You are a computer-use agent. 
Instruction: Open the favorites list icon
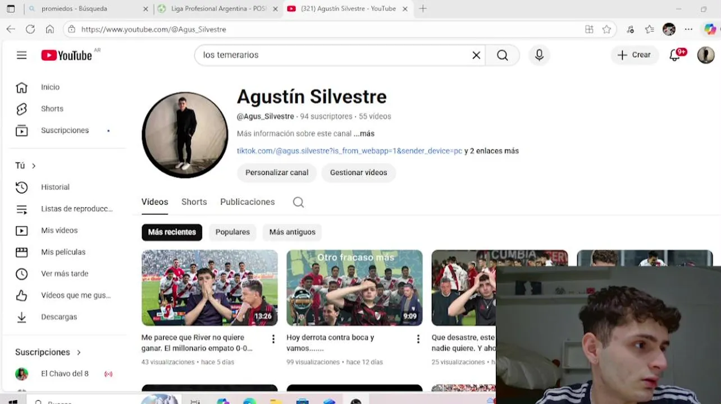point(650,29)
